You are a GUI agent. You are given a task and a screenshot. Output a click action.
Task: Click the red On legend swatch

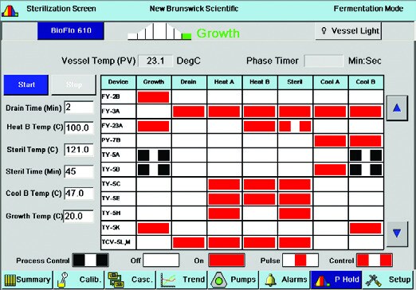(x=226, y=261)
